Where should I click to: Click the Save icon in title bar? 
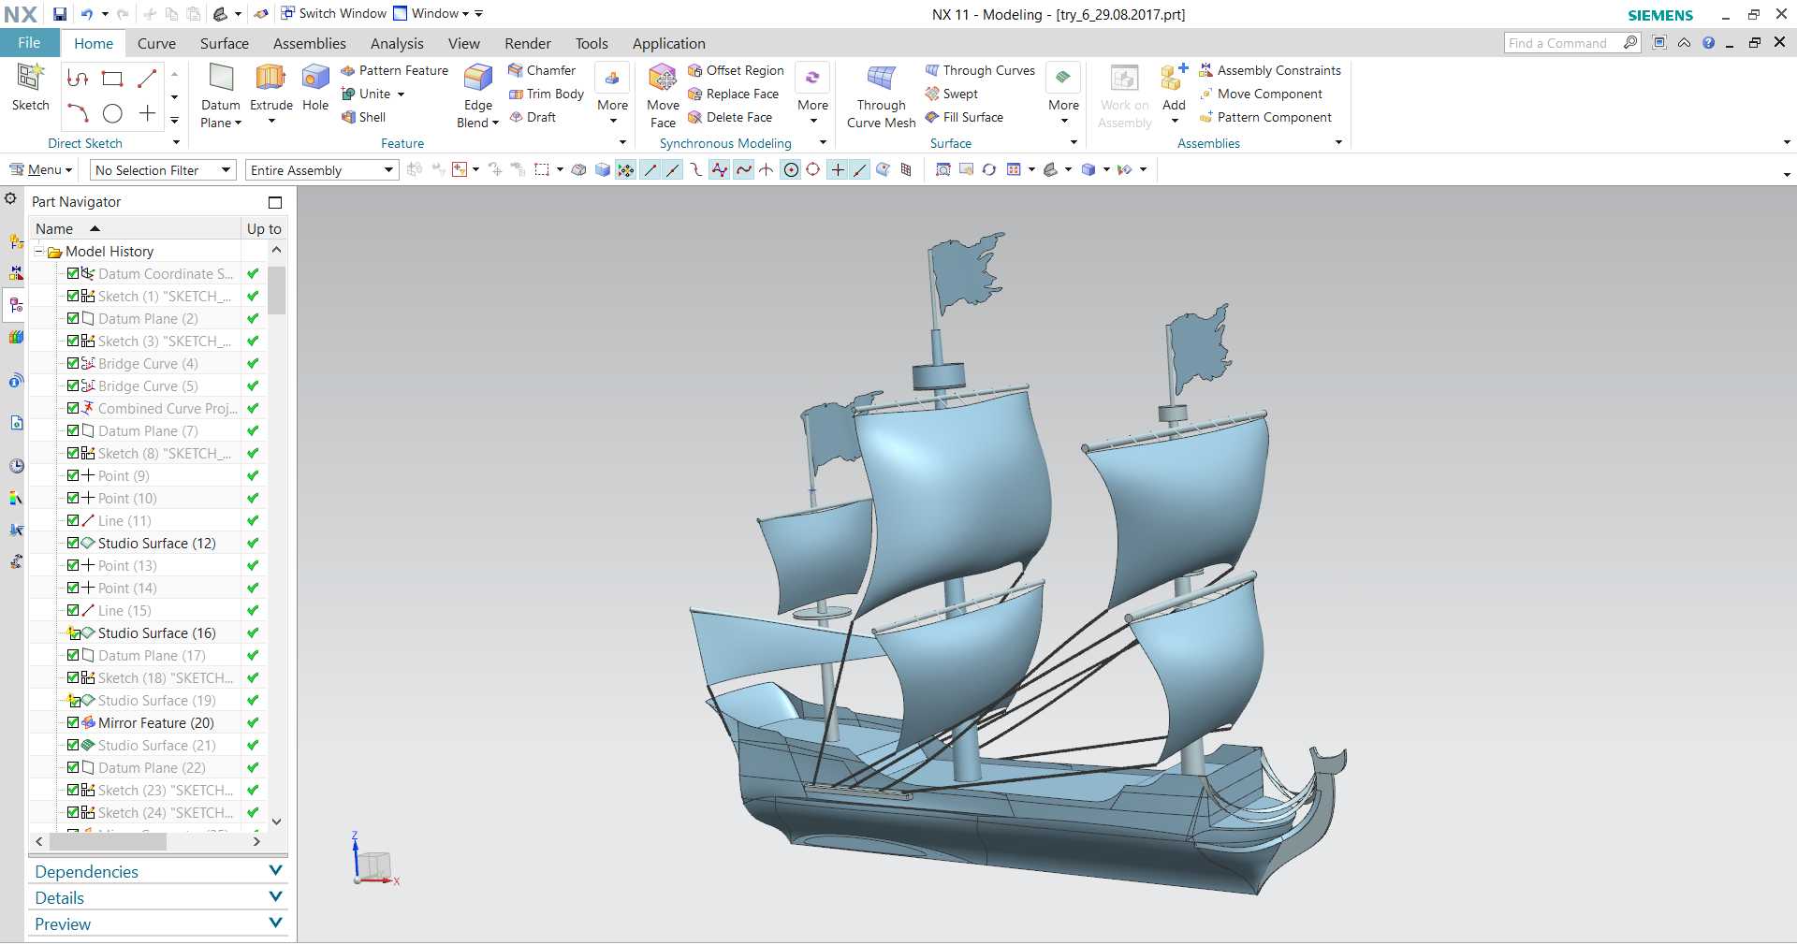[x=60, y=14]
